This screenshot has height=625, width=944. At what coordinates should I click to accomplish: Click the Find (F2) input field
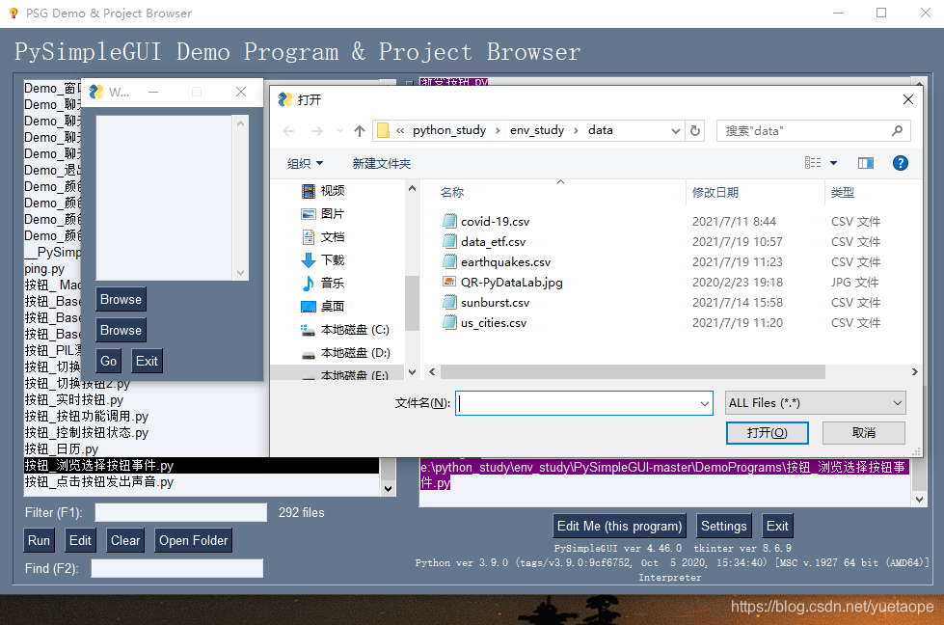(177, 568)
